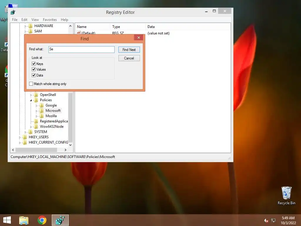The height and width of the screenshot is (226, 301).
Task: Expand the Mozilla key
Action: (36, 116)
